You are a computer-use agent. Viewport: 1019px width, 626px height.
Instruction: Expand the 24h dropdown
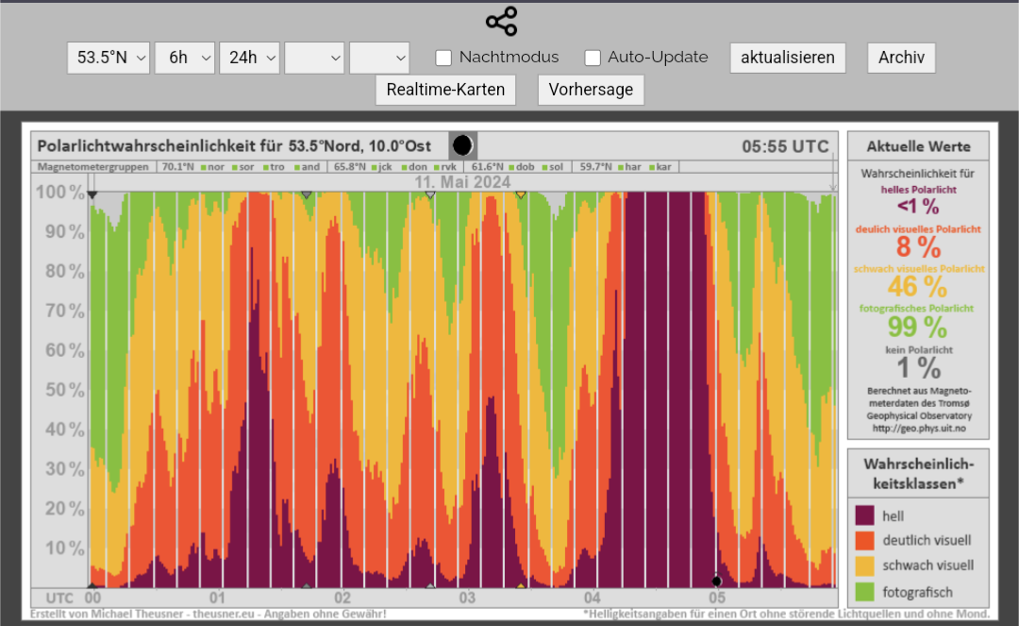(249, 58)
